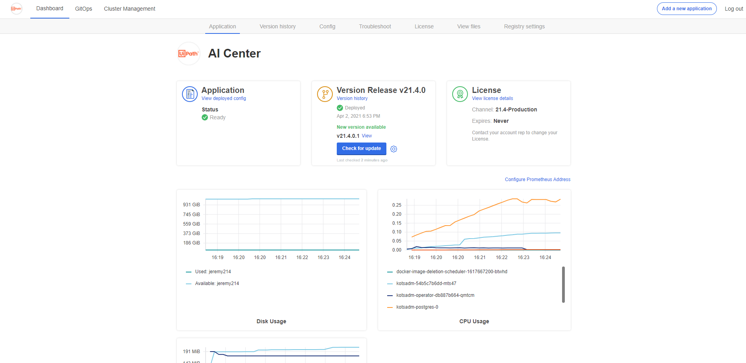746x363 pixels.
Task: Open the View files tab
Action: (469, 26)
